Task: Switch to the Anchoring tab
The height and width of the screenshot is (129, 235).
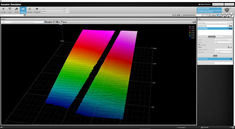Action: 219,37
